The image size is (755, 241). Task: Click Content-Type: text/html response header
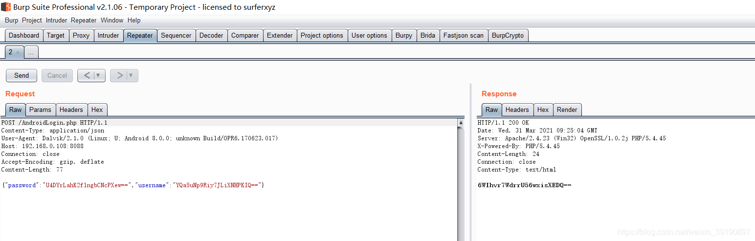(x=517, y=170)
